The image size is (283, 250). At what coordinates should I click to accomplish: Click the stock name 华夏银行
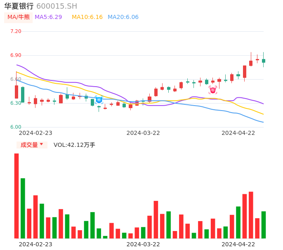point(19,6)
